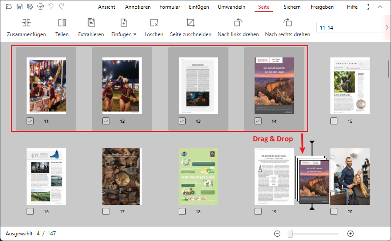Select the Seite zuschneiden crop tool

[x=190, y=28]
